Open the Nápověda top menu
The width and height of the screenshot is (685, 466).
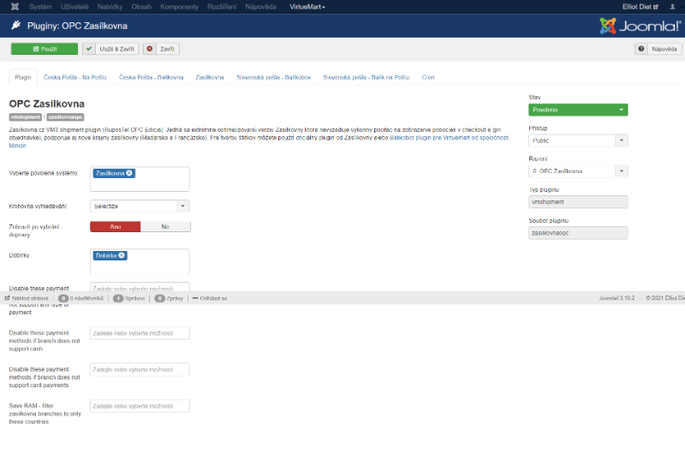pyautogui.click(x=261, y=7)
